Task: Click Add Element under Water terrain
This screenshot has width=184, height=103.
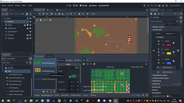Action: pyautogui.click(x=166, y=67)
